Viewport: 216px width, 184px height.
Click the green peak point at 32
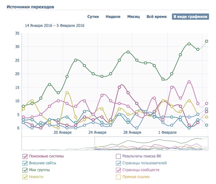point(206,41)
